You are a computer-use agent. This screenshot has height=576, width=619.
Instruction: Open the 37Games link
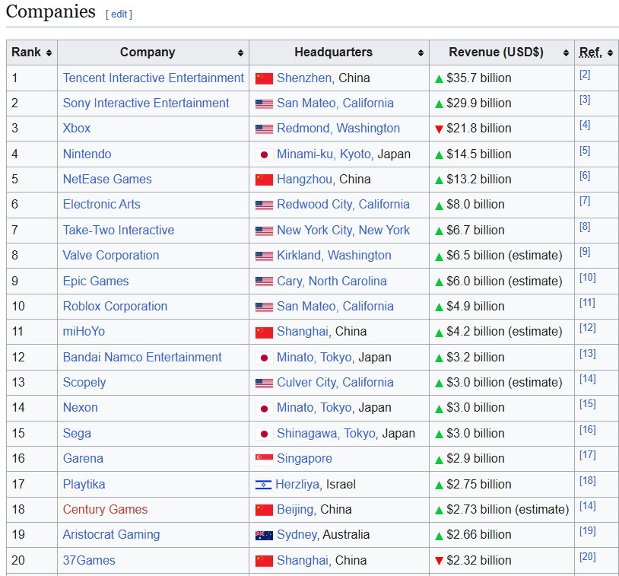click(x=89, y=560)
